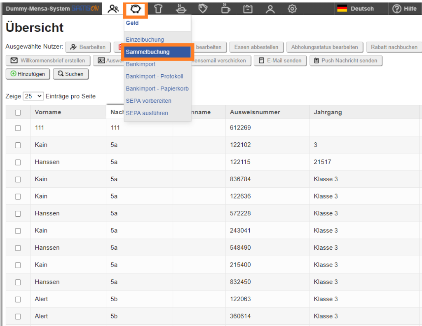The width and height of the screenshot is (422, 326).
Task: Sort table by Vorname column
Action: 48,112
